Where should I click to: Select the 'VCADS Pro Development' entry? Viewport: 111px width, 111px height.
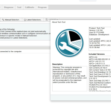point(100,87)
